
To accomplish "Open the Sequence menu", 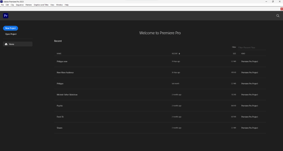I will tap(20, 5).
